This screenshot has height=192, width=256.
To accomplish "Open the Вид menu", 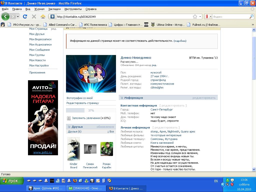I will click(x=28, y=9).
